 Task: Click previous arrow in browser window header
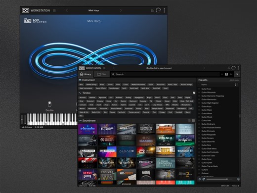point(114,68)
